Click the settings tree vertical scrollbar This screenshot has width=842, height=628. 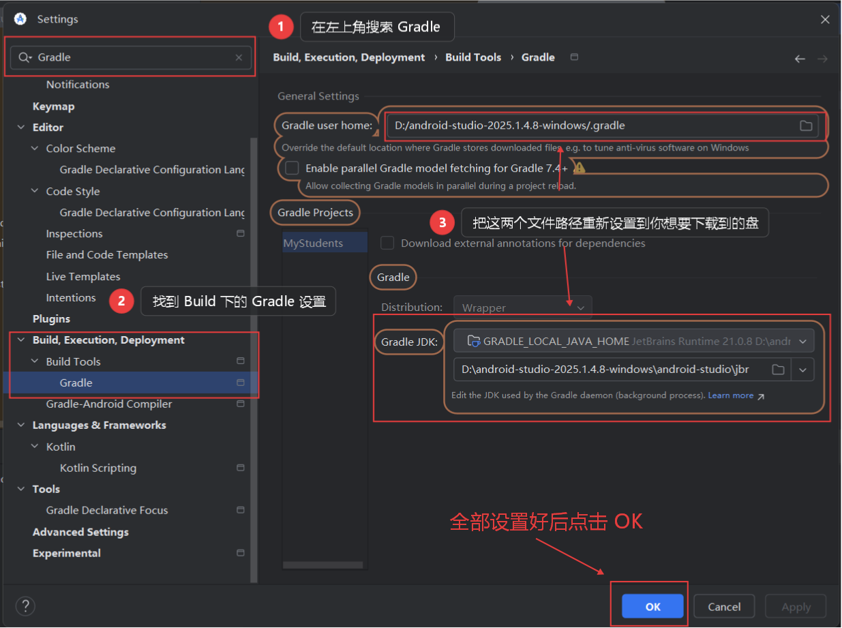click(x=254, y=359)
